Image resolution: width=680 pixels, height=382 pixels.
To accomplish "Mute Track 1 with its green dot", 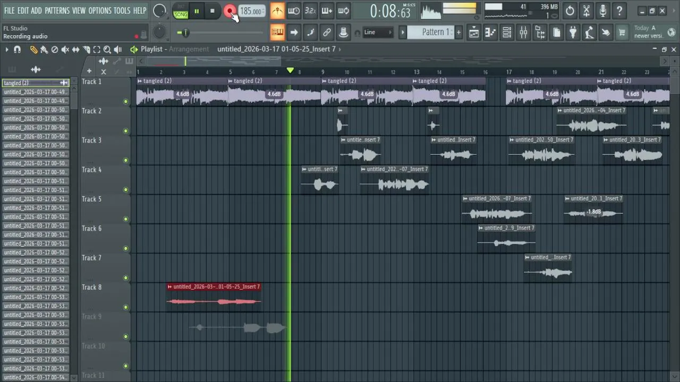I will click(126, 101).
